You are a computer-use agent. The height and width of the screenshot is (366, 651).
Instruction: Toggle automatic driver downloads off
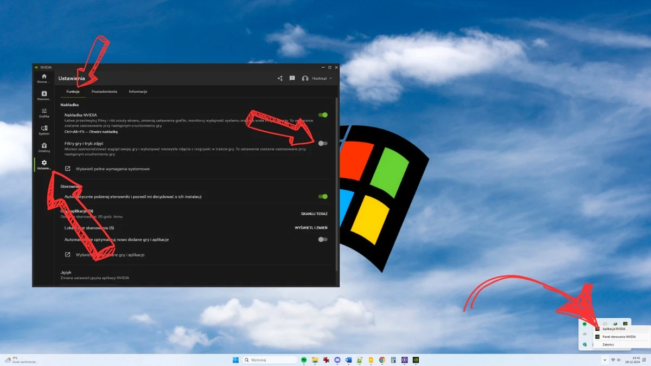tap(324, 197)
